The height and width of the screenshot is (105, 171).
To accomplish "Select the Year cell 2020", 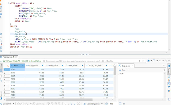I will (x=17, y=89).
